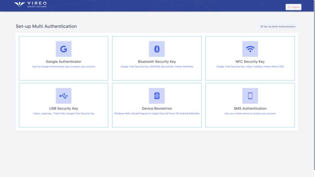315x177 pixels.
Task: Click 'Yubico, Hypersec, Thetis Fido' description
Action: pyautogui.click(x=63, y=113)
